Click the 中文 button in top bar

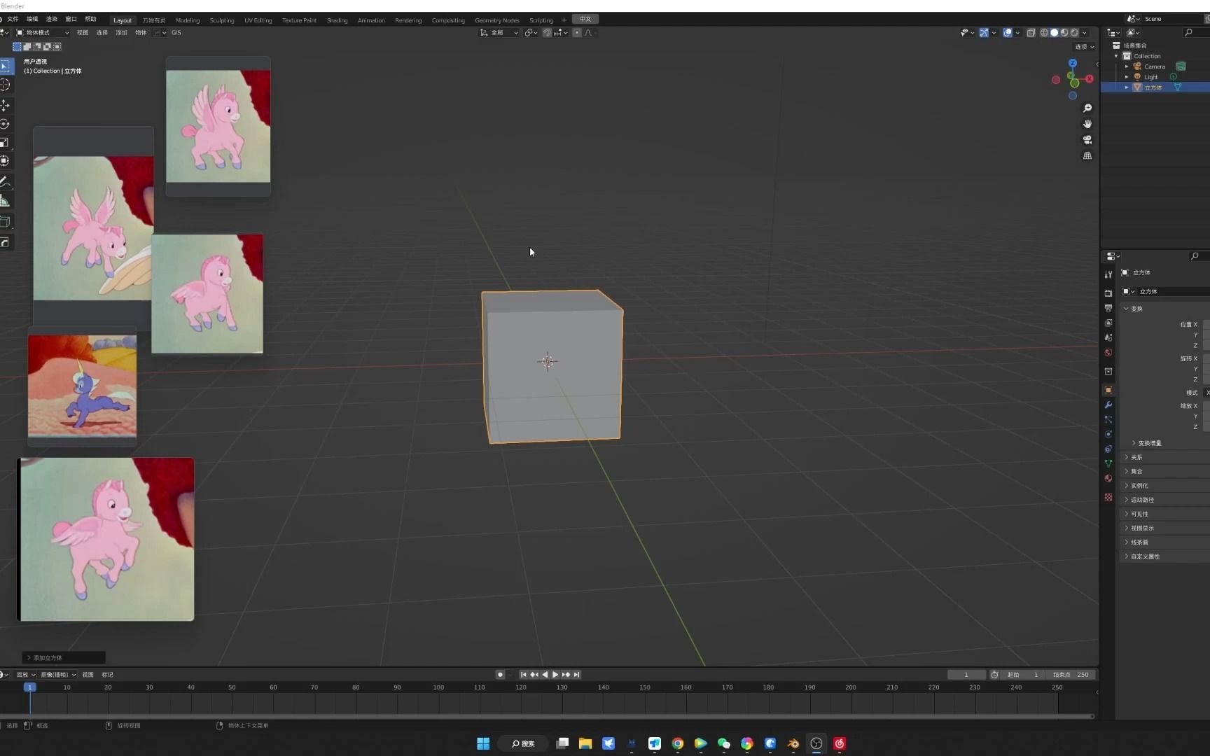pos(585,19)
